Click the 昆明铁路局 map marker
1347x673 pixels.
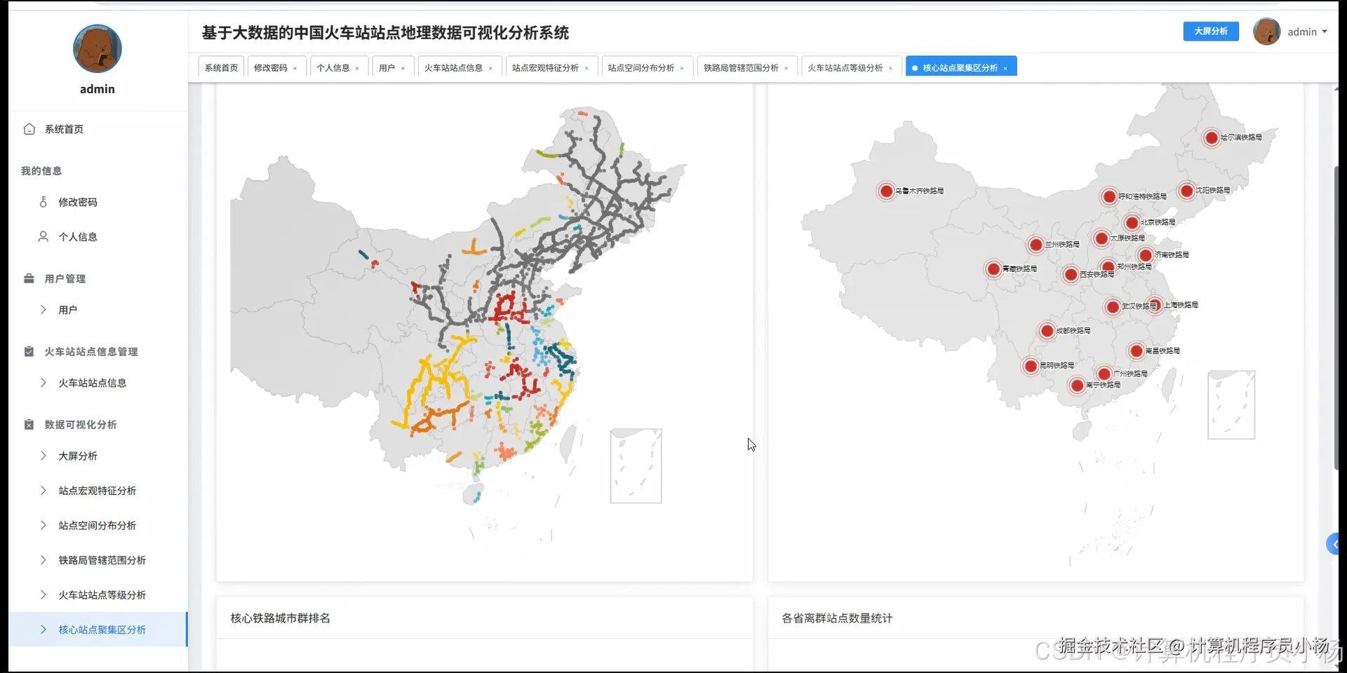pyautogui.click(x=1031, y=365)
